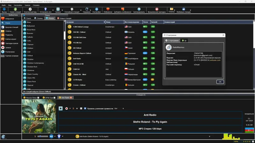Open Сейчас играет in the sidebar

pyautogui.click(x=11, y=39)
